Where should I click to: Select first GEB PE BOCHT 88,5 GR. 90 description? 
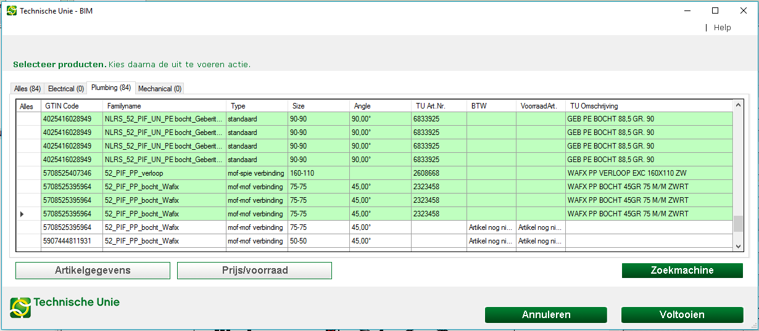649,119
